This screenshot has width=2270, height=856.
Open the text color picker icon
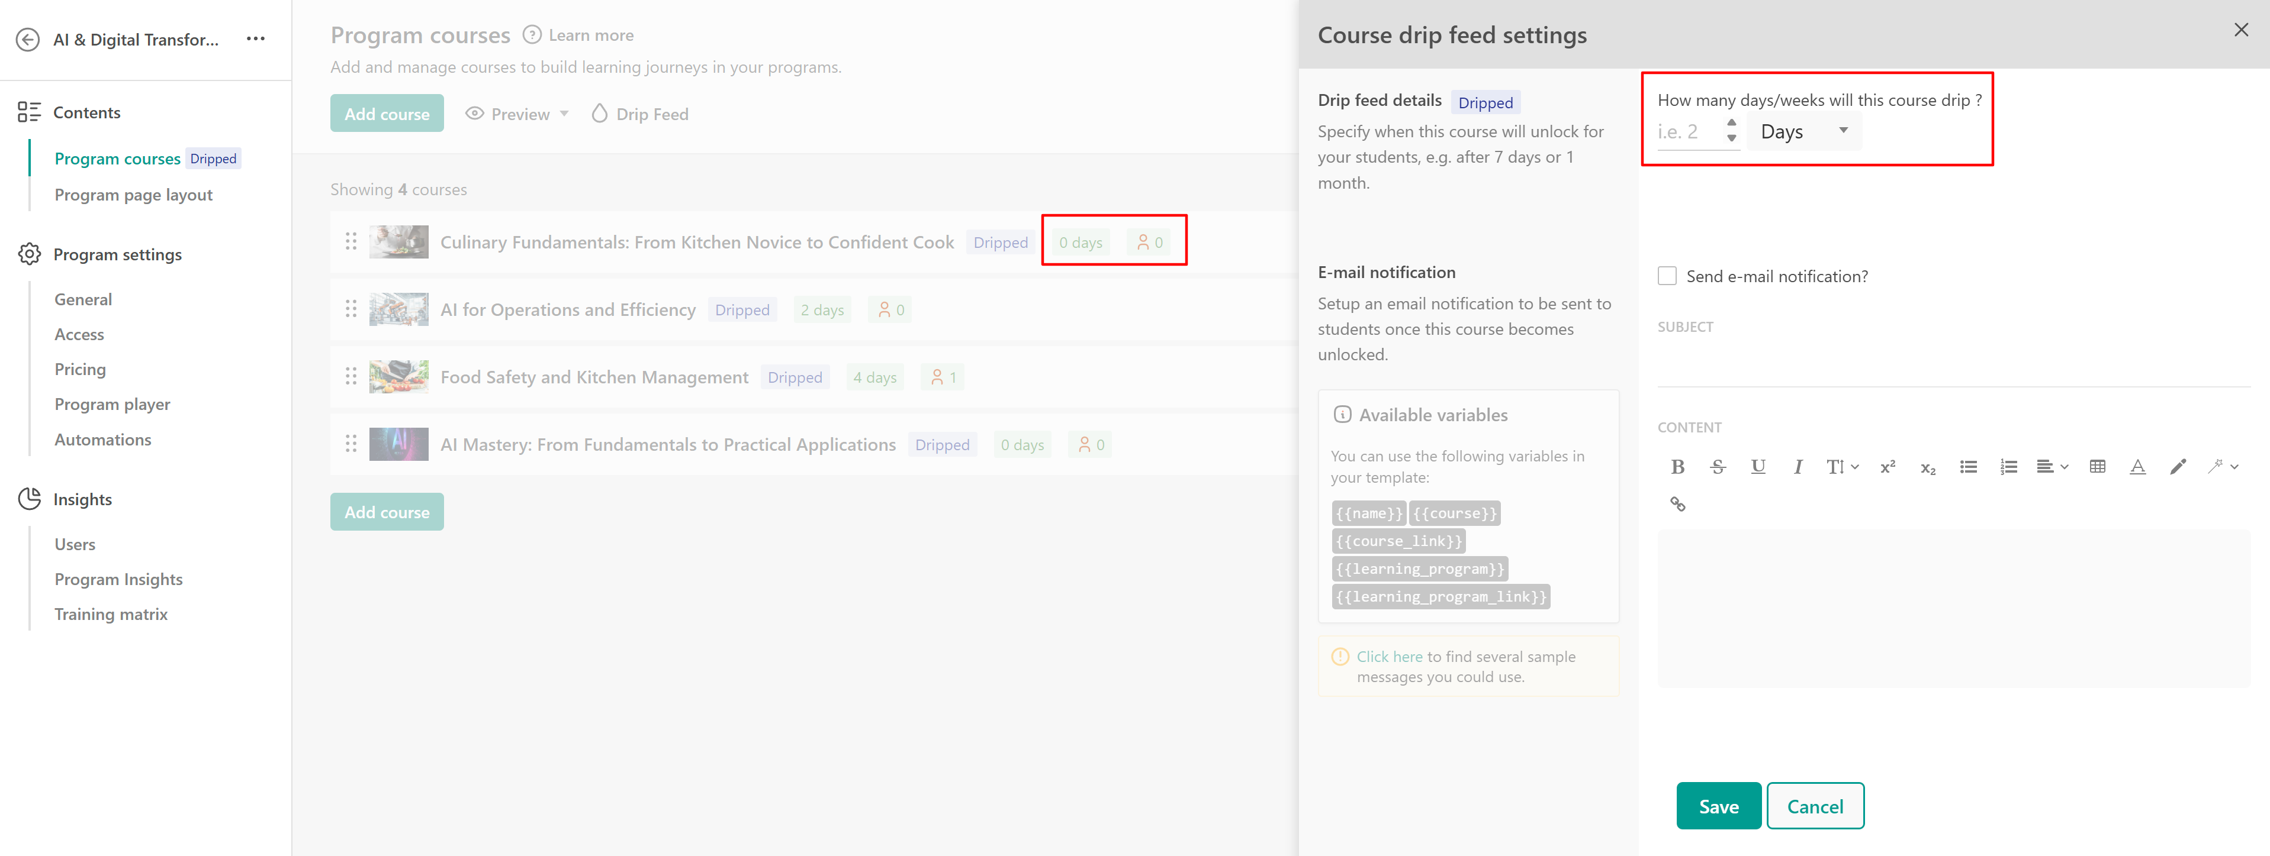point(2137,467)
